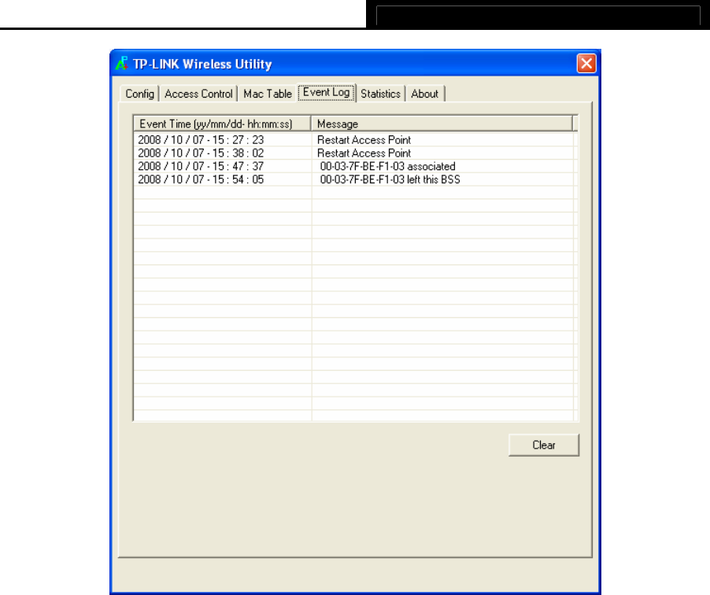Click the Event Time column header
Viewport: 710px width, 595px height.
[222, 124]
